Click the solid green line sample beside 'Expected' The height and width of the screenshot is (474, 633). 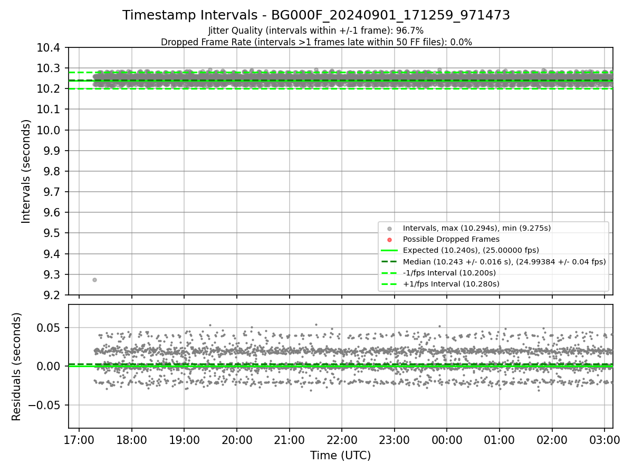[389, 251]
